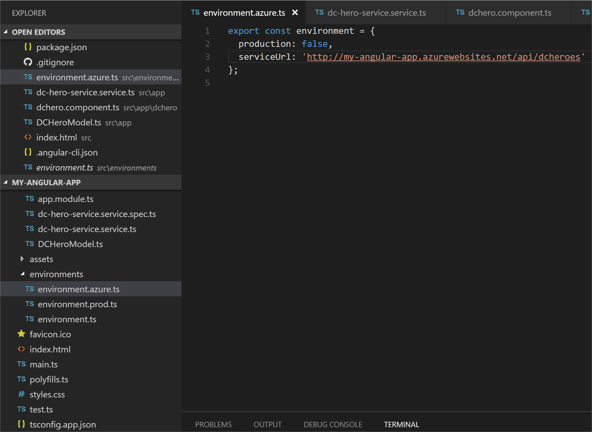Collapse the MY-ANGULAR-APP folder
Image resolution: width=592 pixels, height=432 pixels.
pos(5,182)
